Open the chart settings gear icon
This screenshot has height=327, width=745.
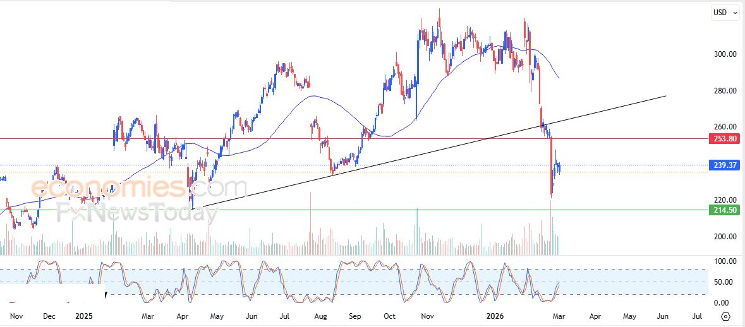(x=725, y=316)
